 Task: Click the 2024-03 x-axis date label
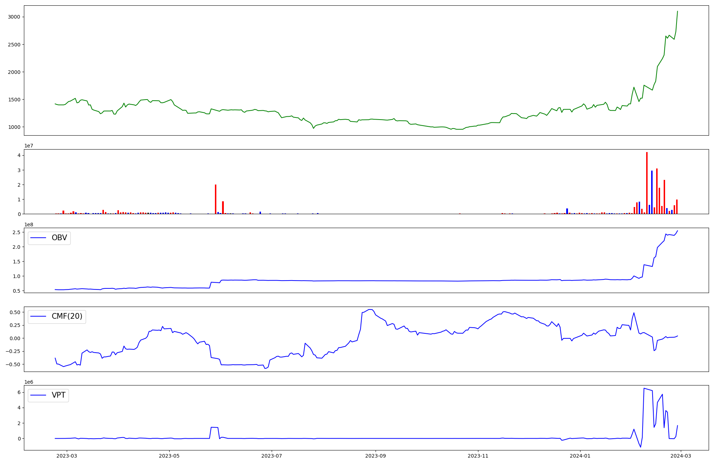coord(681,456)
